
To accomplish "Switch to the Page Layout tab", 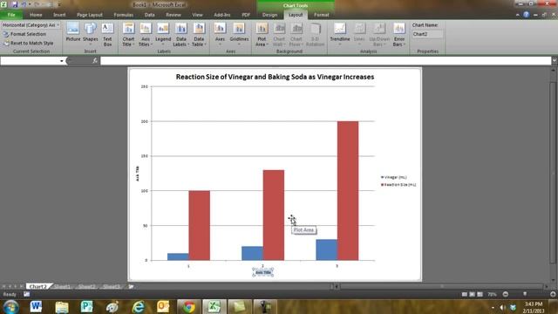I will [89, 15].
